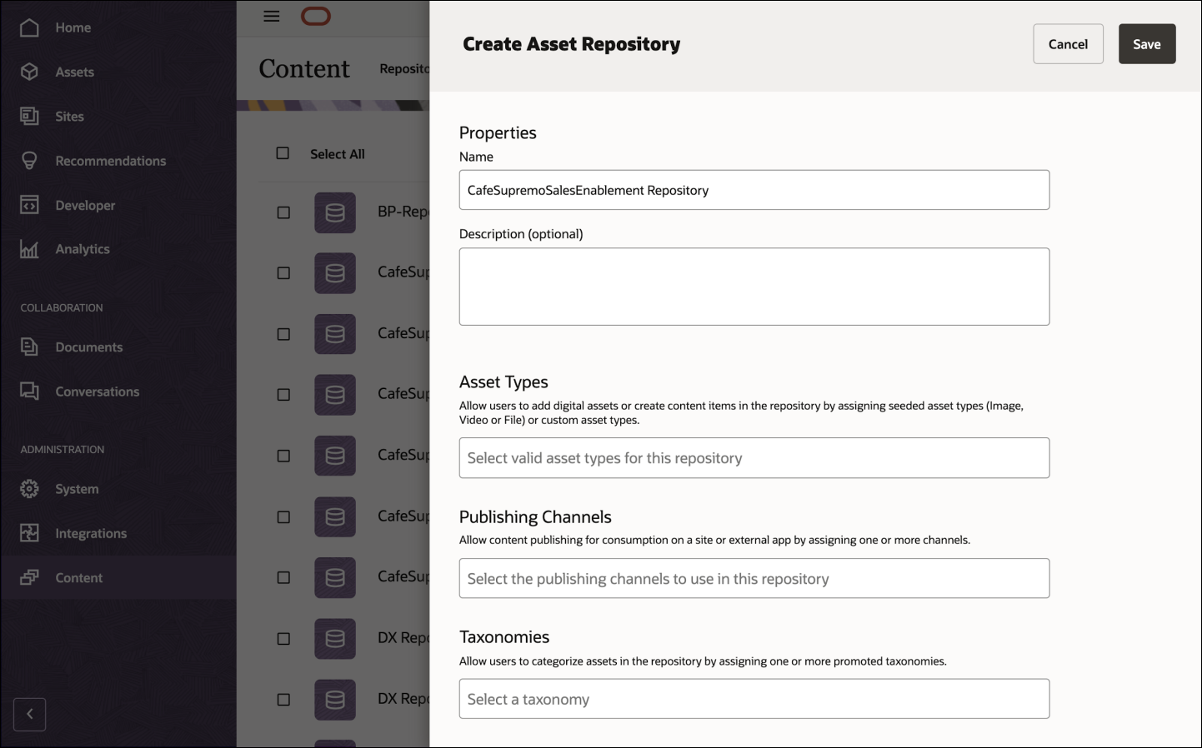
Task: Open the Sites section icon
Action: point(29,116)
